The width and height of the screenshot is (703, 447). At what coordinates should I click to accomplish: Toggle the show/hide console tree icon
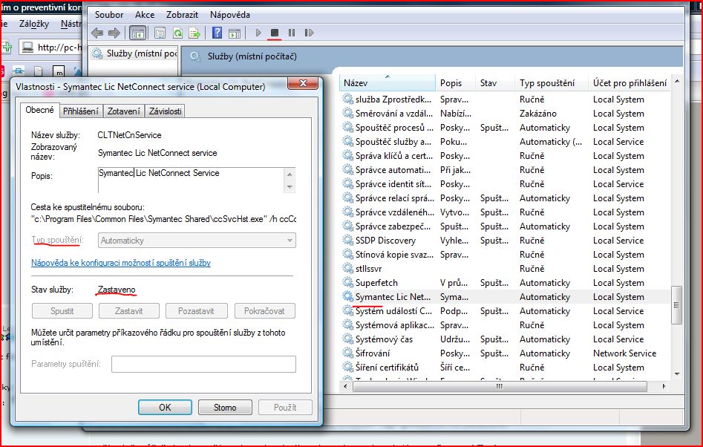coord(137,33)
